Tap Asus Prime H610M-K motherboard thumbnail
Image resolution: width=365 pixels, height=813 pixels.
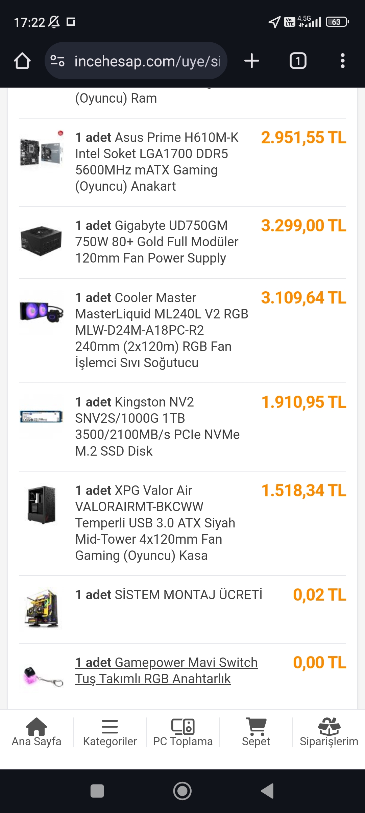[42, 151]
